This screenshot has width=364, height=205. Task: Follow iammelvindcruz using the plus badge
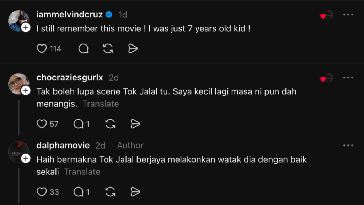[x=26, y=27]
